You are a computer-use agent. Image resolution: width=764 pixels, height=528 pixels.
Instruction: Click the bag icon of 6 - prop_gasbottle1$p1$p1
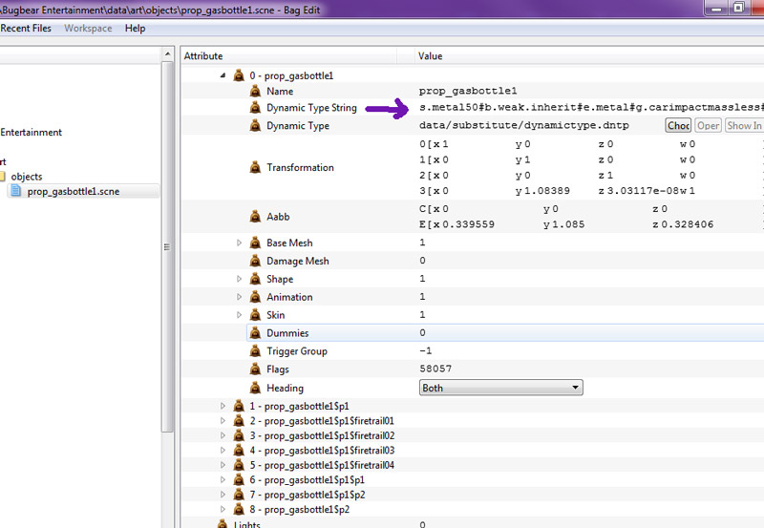point(239,479)
